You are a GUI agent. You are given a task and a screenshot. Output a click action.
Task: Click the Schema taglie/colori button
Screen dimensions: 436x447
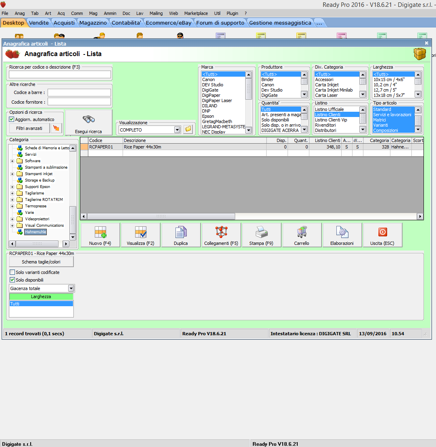click(x=41, y=262)
